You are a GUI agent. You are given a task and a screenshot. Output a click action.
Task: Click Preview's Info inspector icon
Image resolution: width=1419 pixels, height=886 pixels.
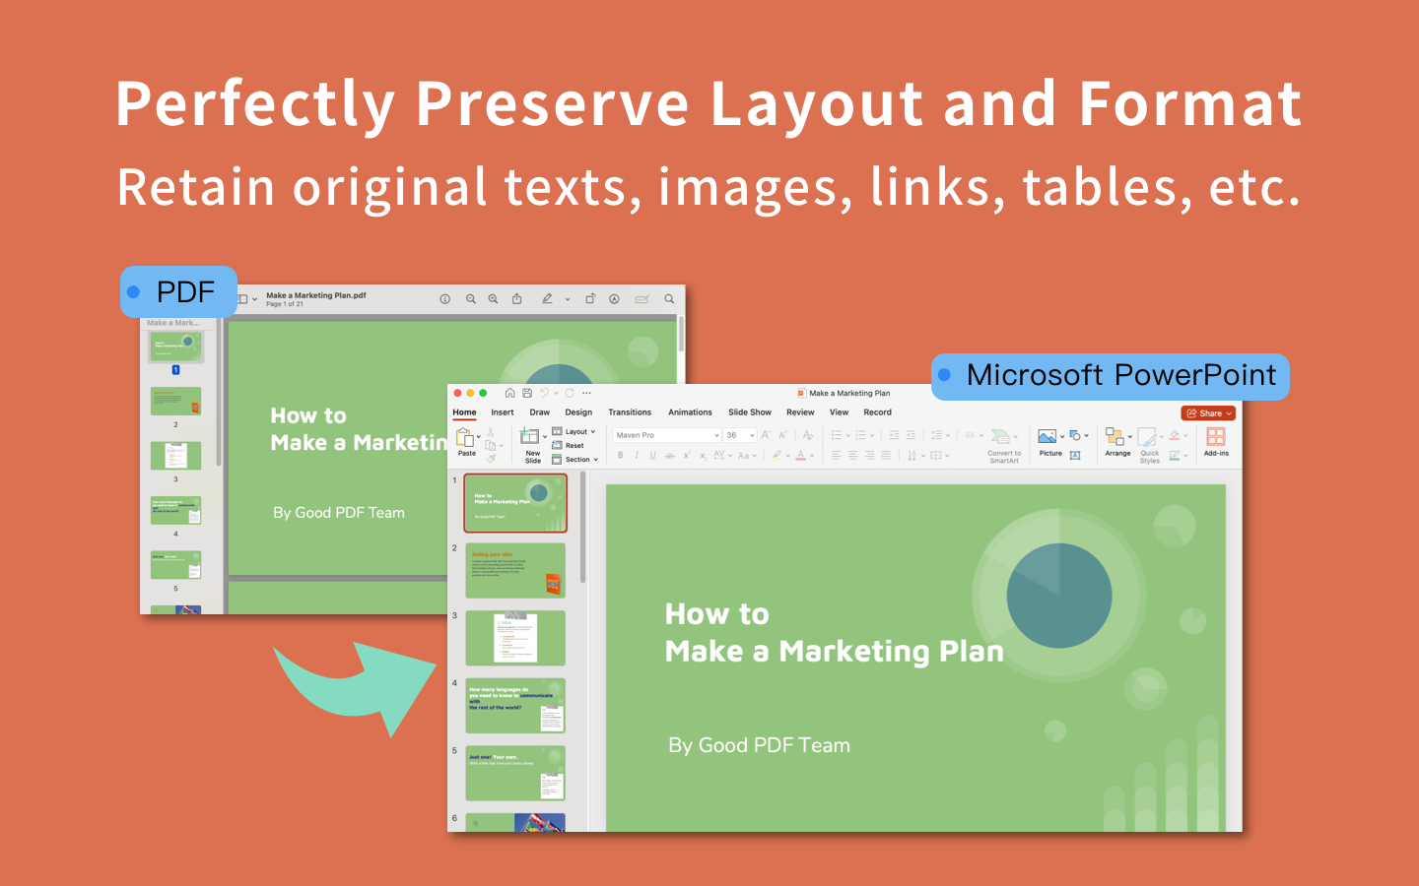pos(444,298)
